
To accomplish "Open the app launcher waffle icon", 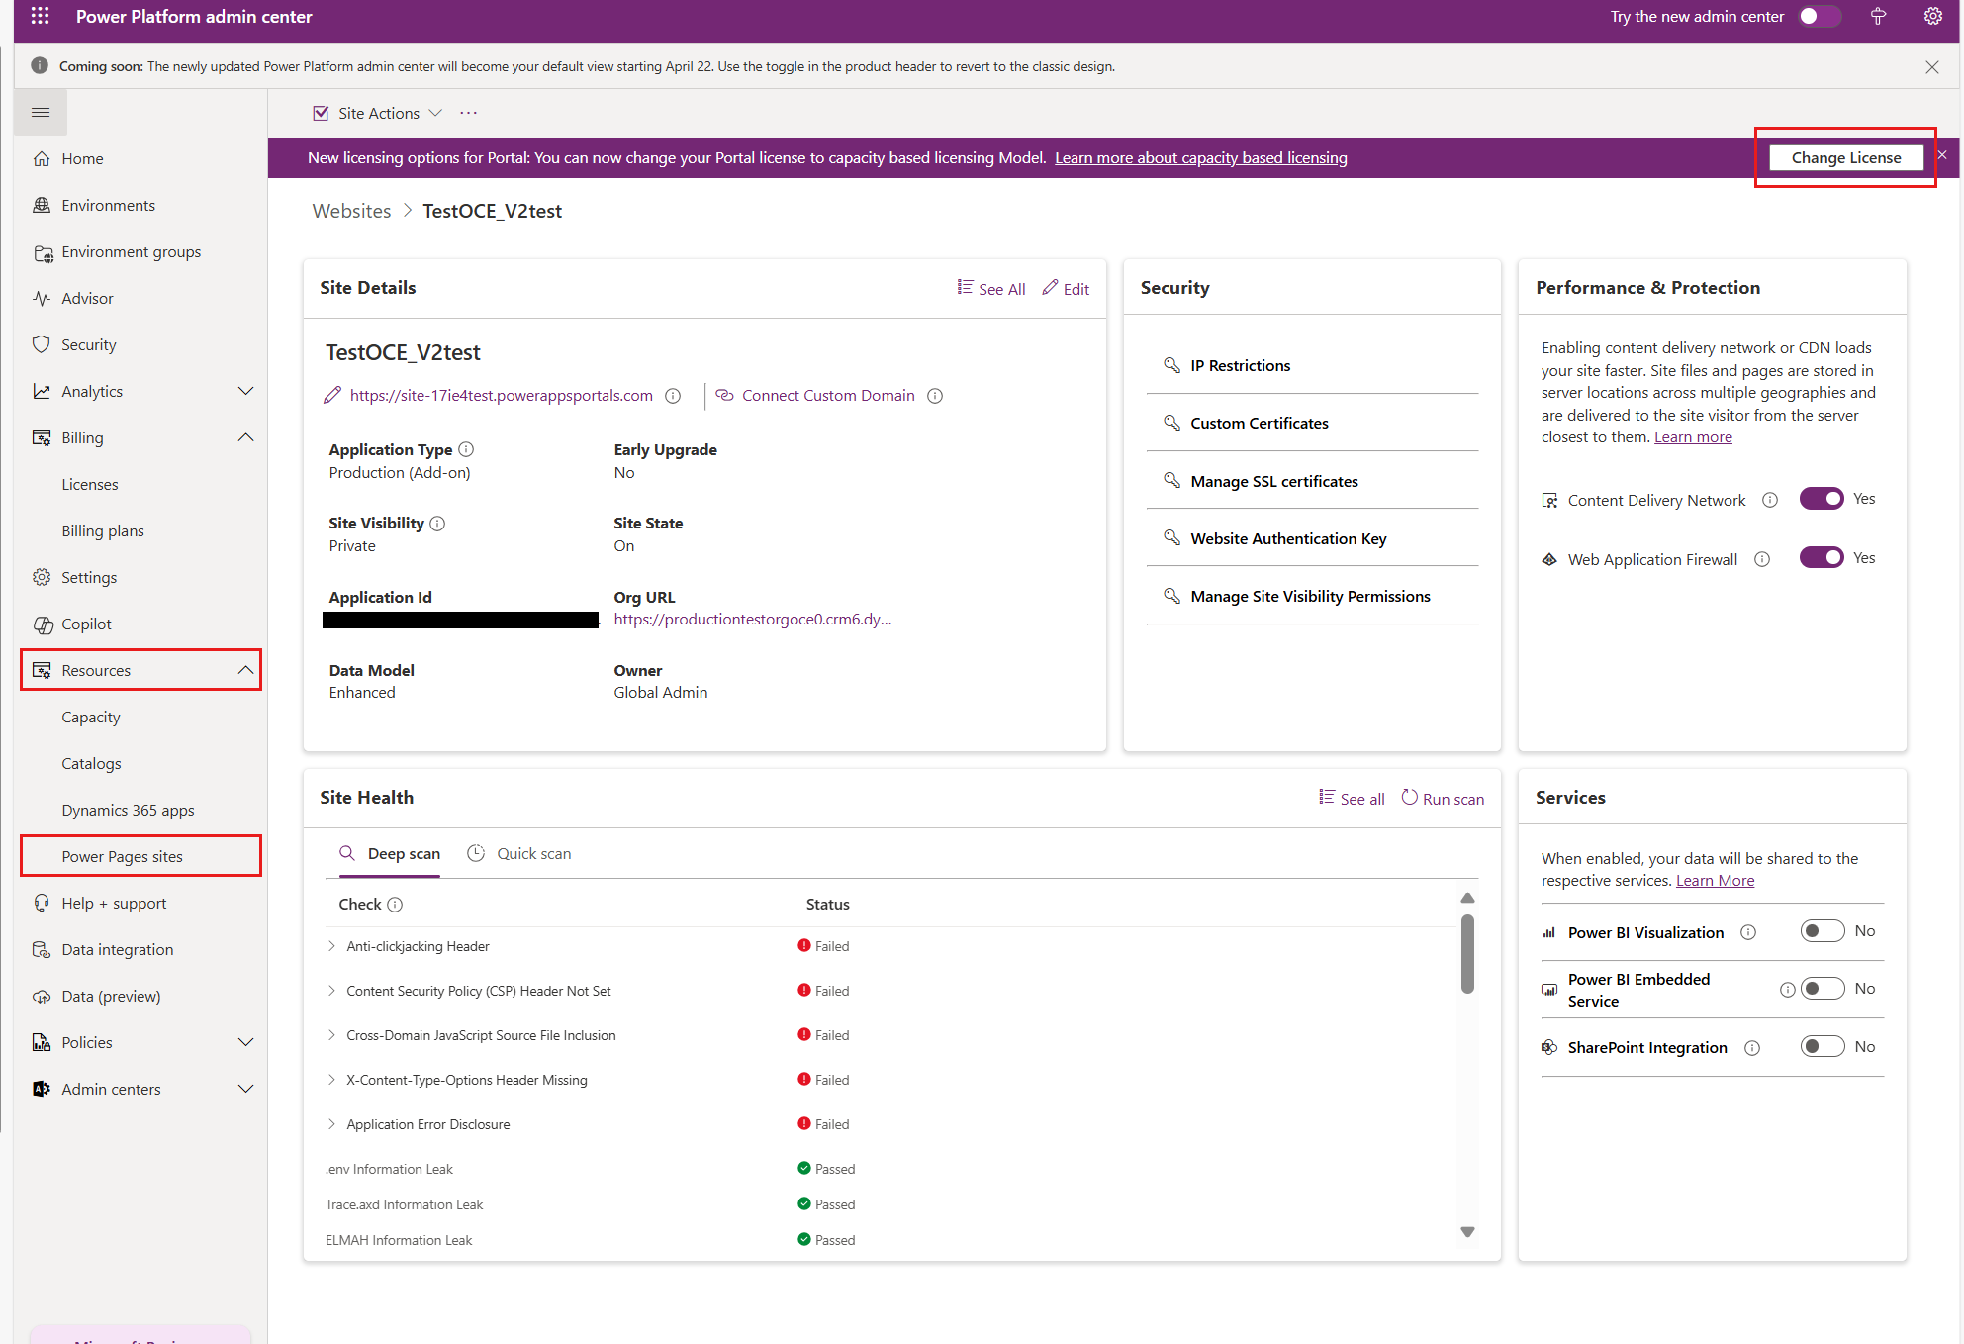I will (x=40, y=16).
